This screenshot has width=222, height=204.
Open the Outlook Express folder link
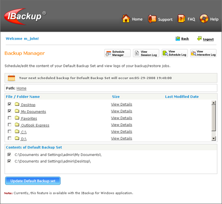point(35,125)
